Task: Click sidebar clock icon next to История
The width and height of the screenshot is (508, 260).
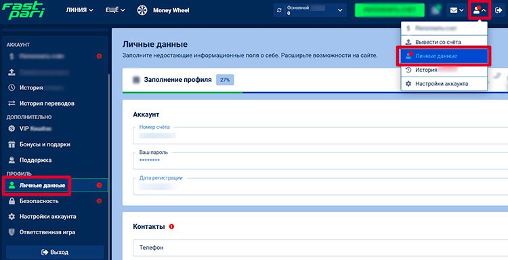Action: point(12,88)
